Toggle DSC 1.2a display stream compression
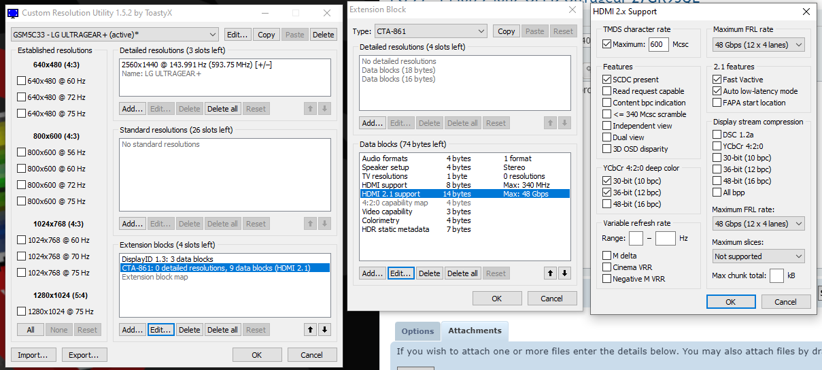The height and width of the screenshot is (370, 822). pos(717,135)
